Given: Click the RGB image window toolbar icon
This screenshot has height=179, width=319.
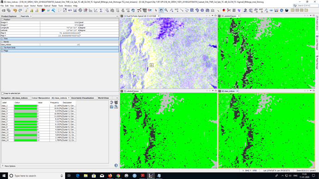Looking at the screenshot, I should click(x=43, y=10).
